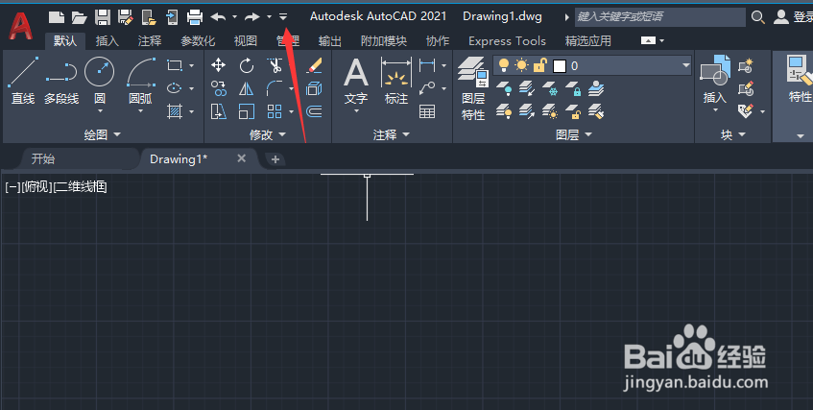The height and width of the screenshot is (410, 813).
Task: Click the Redo arrow icon
Action: 252,17
